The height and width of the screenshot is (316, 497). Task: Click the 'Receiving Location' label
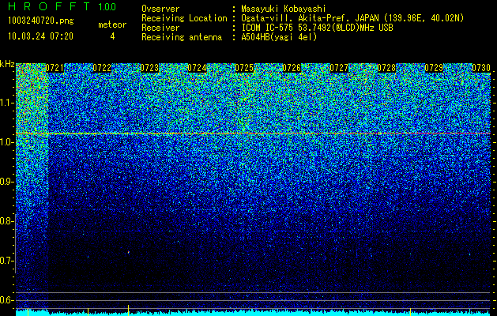coord(184,18)
